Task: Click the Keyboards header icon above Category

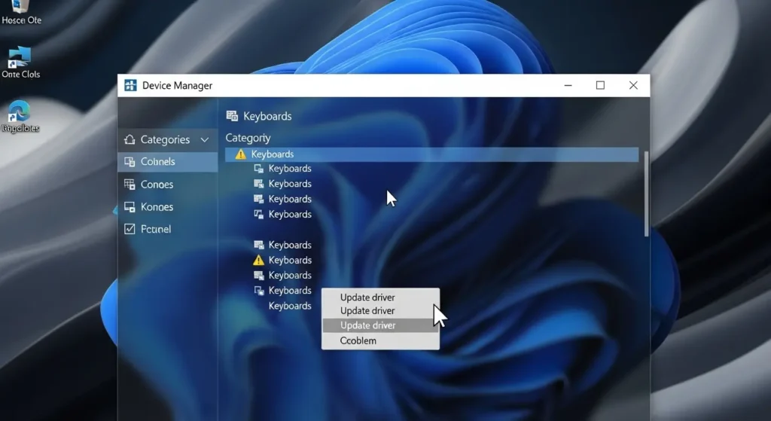Action: [x=232, y=116]
